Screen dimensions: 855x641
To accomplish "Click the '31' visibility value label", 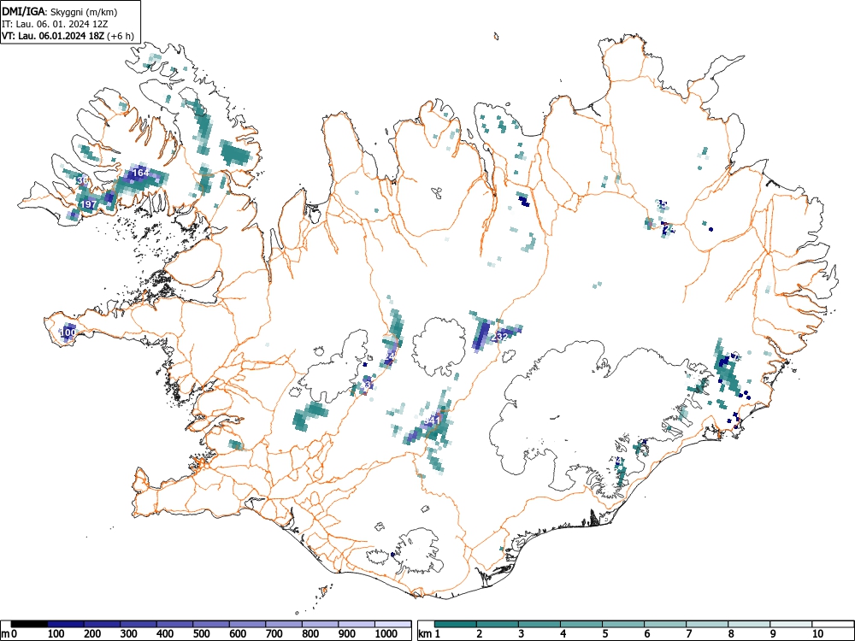I will [368, 385].
